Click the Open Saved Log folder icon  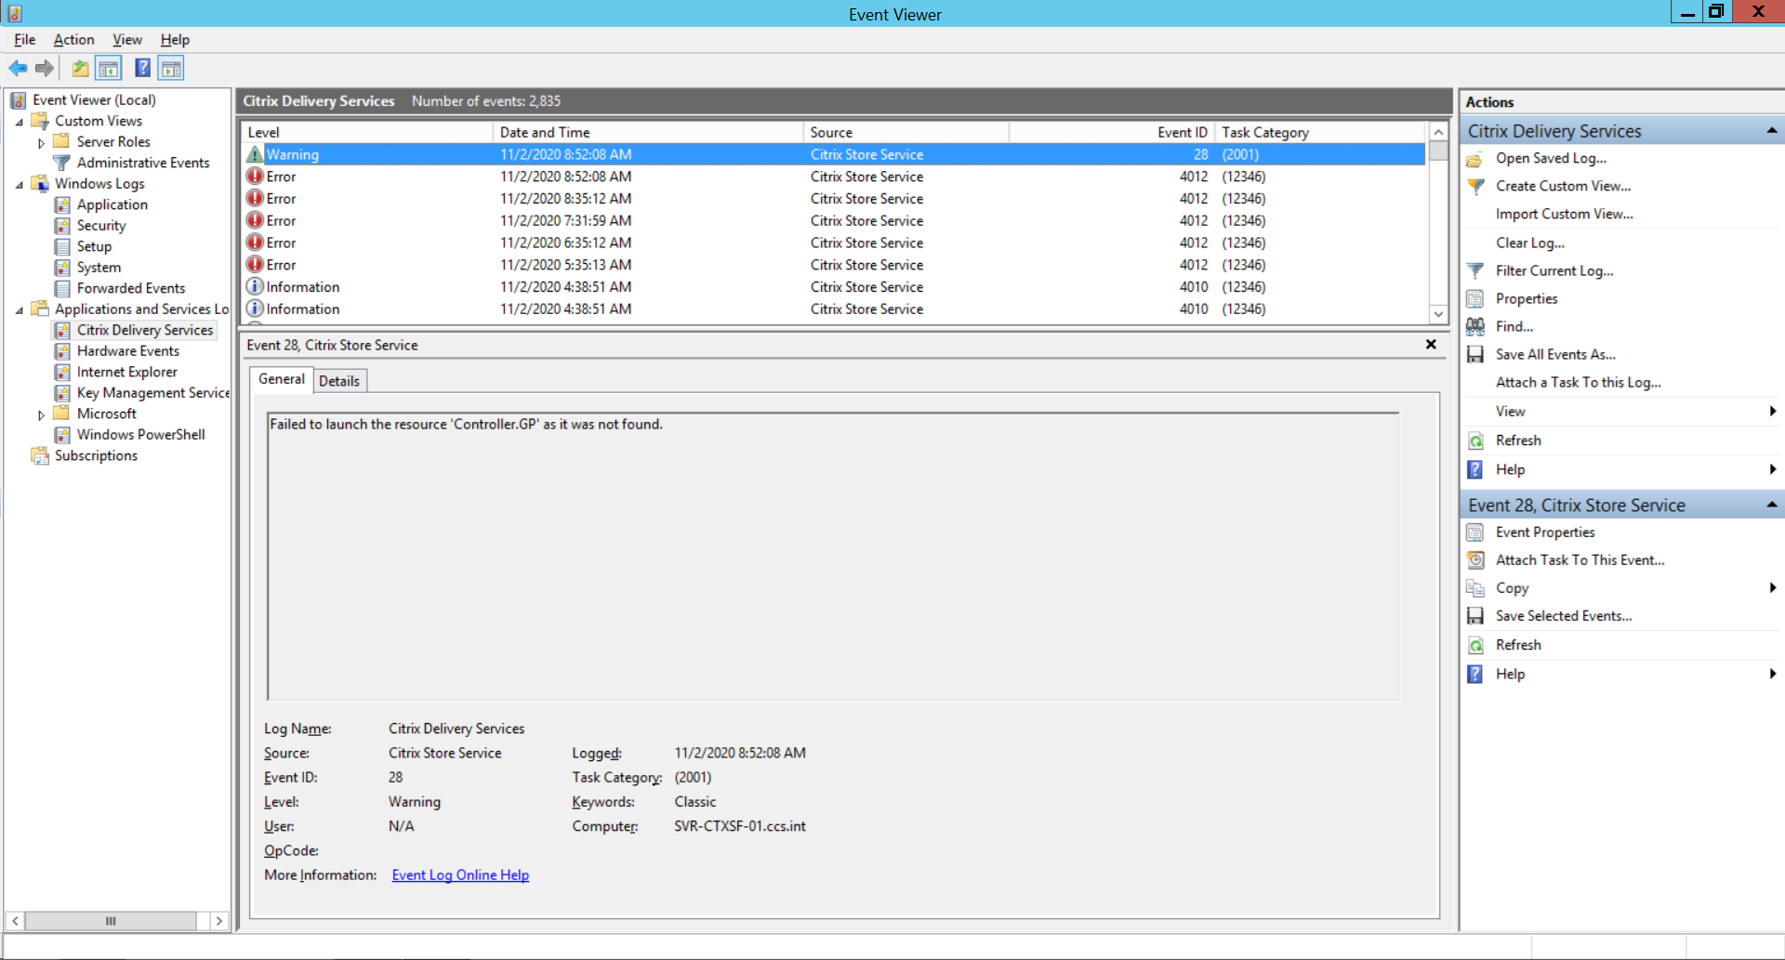pos(1474,159)
